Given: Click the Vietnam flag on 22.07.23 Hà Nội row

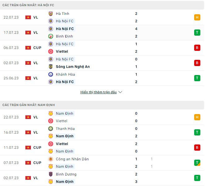Looking at the screenshot, I should (x=28, y=17).
